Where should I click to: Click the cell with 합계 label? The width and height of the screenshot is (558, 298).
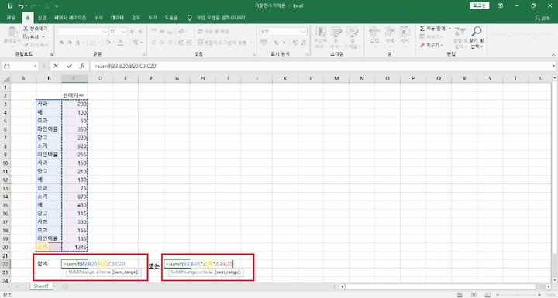click(49, 264)
